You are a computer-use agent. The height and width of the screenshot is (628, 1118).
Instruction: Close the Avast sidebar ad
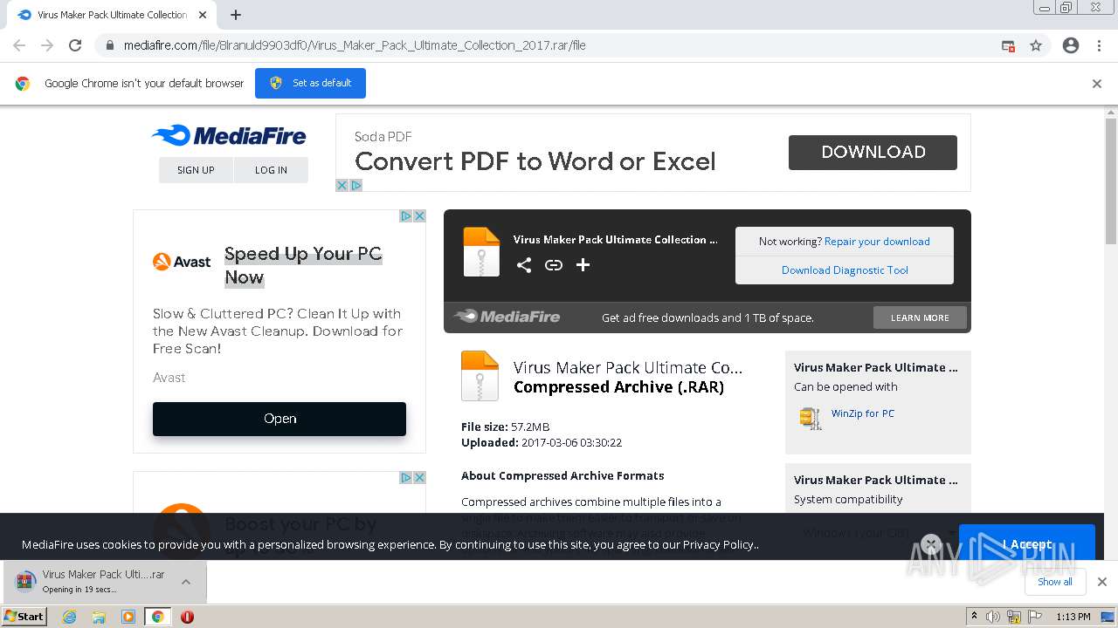(419, 216)
